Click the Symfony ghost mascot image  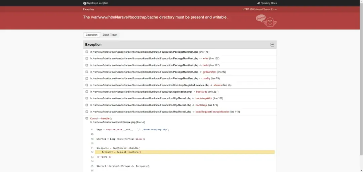pos(266,21)
